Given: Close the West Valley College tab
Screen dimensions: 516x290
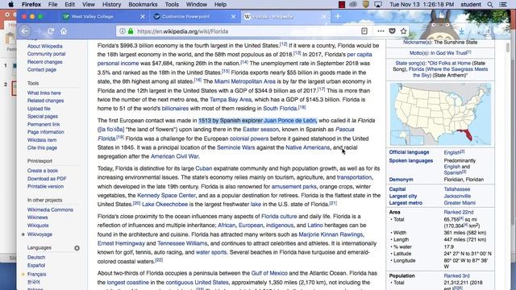Looking at the screenshot, I should [x=143, y=16].
